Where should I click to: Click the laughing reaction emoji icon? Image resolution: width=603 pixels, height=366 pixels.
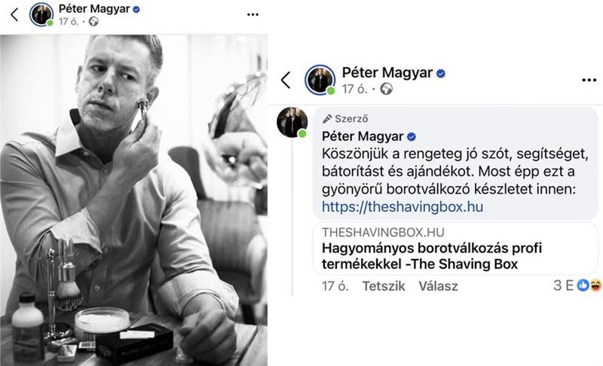click(x=595, y=285)
